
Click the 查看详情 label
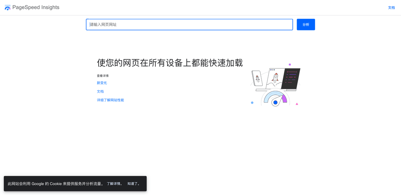[103, 76]
